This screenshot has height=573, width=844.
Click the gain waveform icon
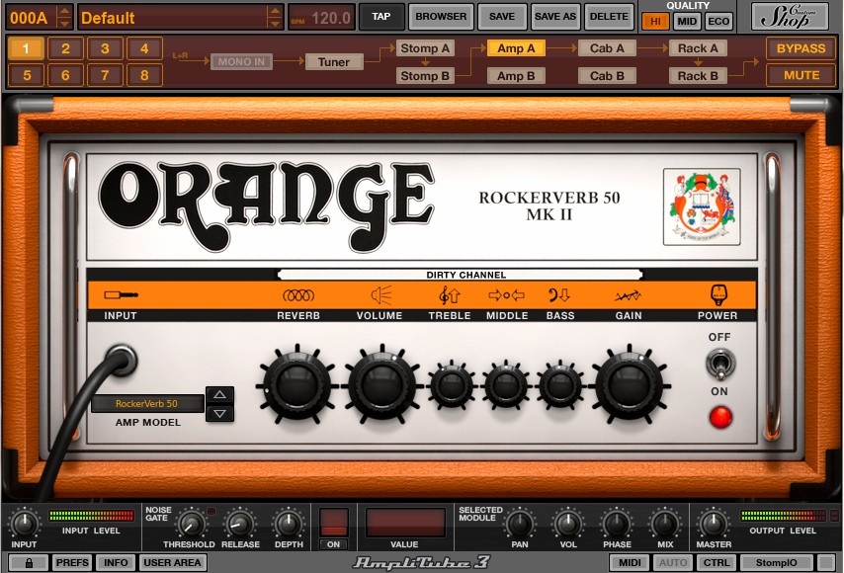click(x=629, y=295)
